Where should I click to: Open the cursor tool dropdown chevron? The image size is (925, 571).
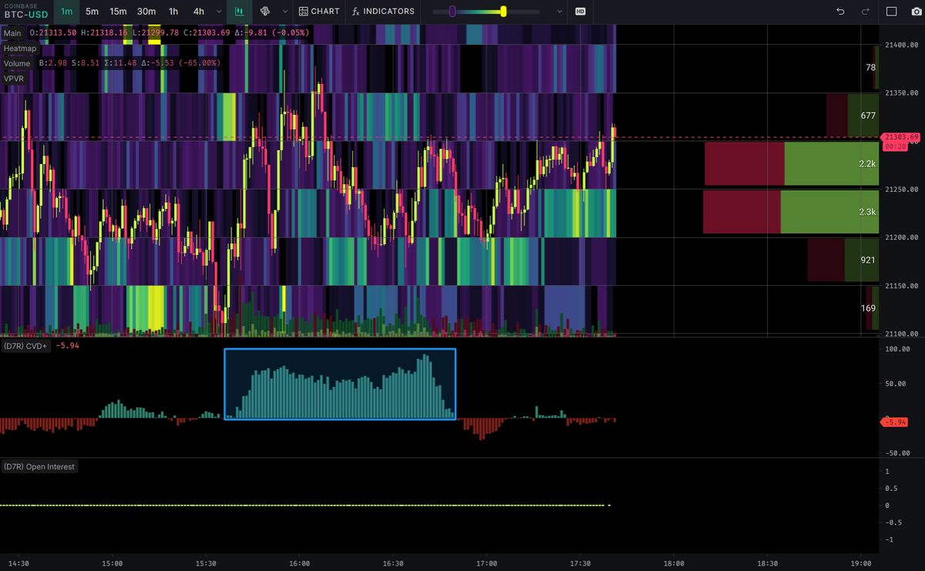pyautogui.click(x=284, y=12)
